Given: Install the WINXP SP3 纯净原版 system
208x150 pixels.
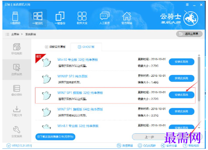Looking at the screenshot, I should click(182, 78).
